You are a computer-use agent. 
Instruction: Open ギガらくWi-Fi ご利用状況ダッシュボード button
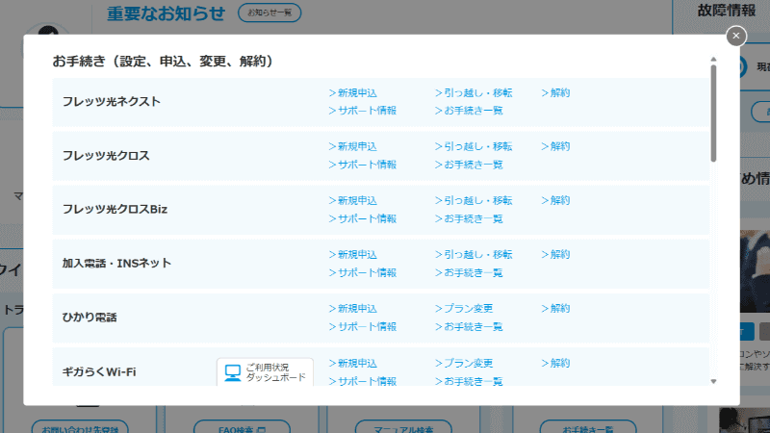pos(265,372)
